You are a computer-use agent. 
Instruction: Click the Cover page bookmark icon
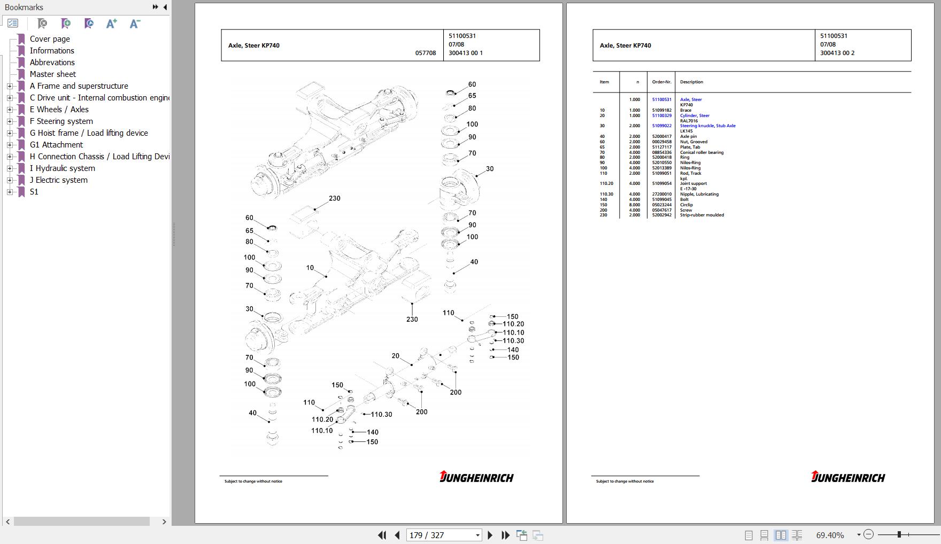(x=21, y=39)
